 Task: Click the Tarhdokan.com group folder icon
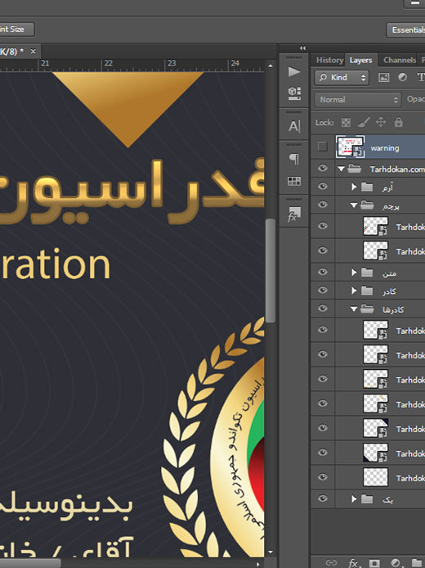[x=354, y=169]
